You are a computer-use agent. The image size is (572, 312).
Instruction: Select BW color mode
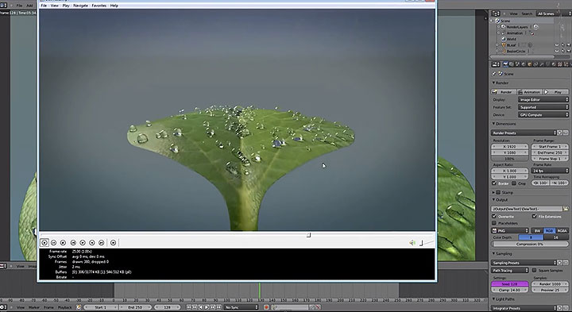click(537, 231)
